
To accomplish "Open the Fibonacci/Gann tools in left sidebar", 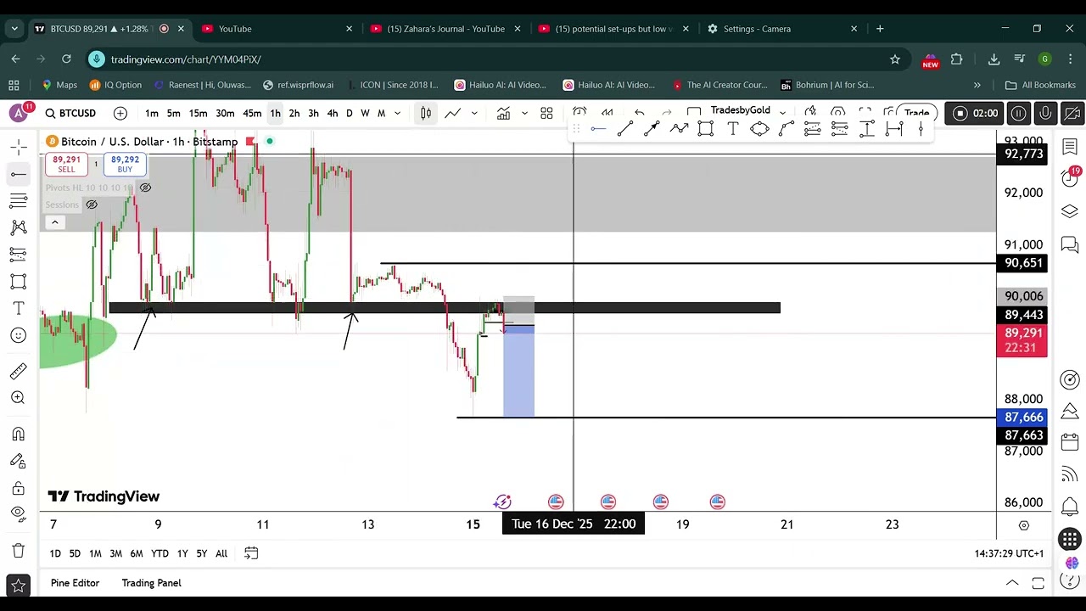I will tap(18, 201).
